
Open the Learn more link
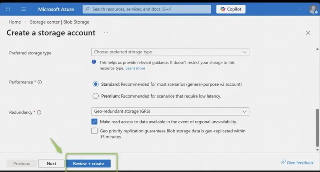coord(135,68)
